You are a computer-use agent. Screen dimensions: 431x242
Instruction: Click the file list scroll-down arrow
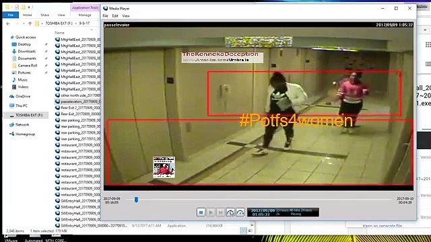coord(252,225)
